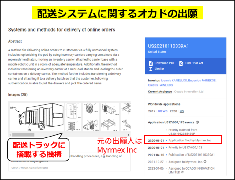This screenshot has height=180, width=235.
Task: Open inventor Orestis FAINEKOS link
Action: point(160,85)
